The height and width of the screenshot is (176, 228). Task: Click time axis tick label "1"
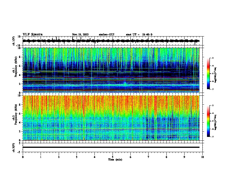coord(41,157)
